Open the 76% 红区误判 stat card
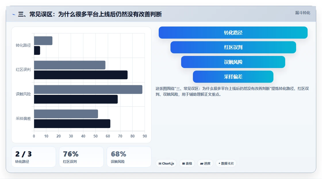The image size is (322, 179). (81, 157)
